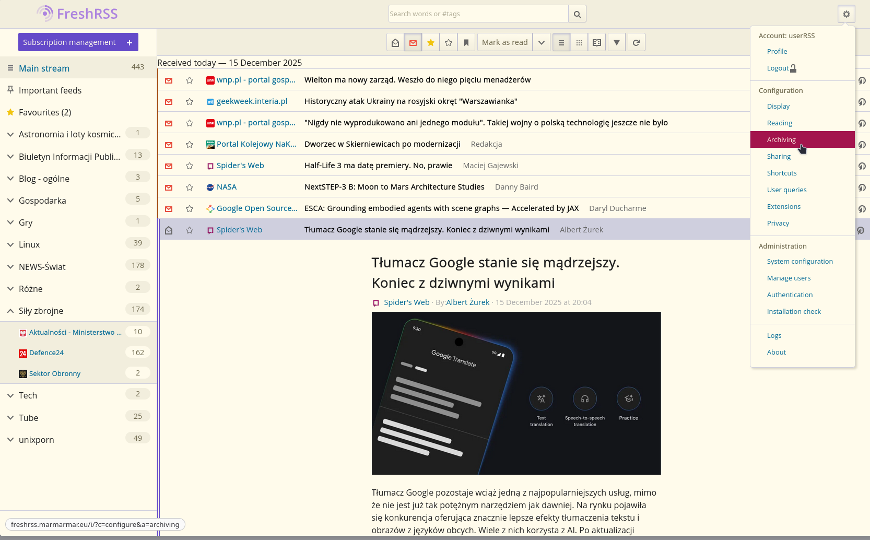Click the NASA feed favicon
870x540 pixels.
click(210, 187)
